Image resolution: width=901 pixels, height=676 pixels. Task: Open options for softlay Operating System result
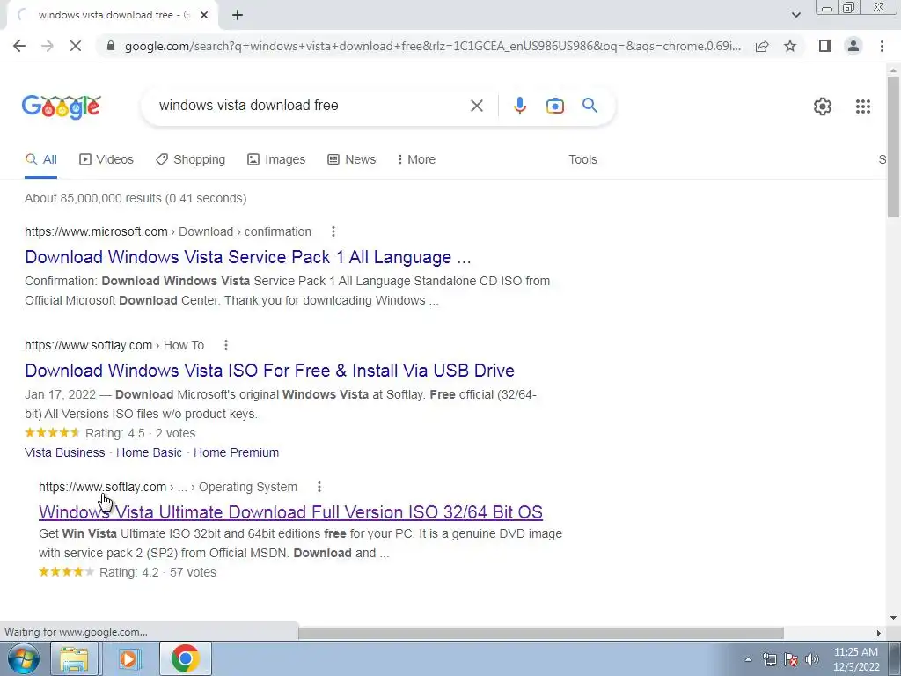319,487
